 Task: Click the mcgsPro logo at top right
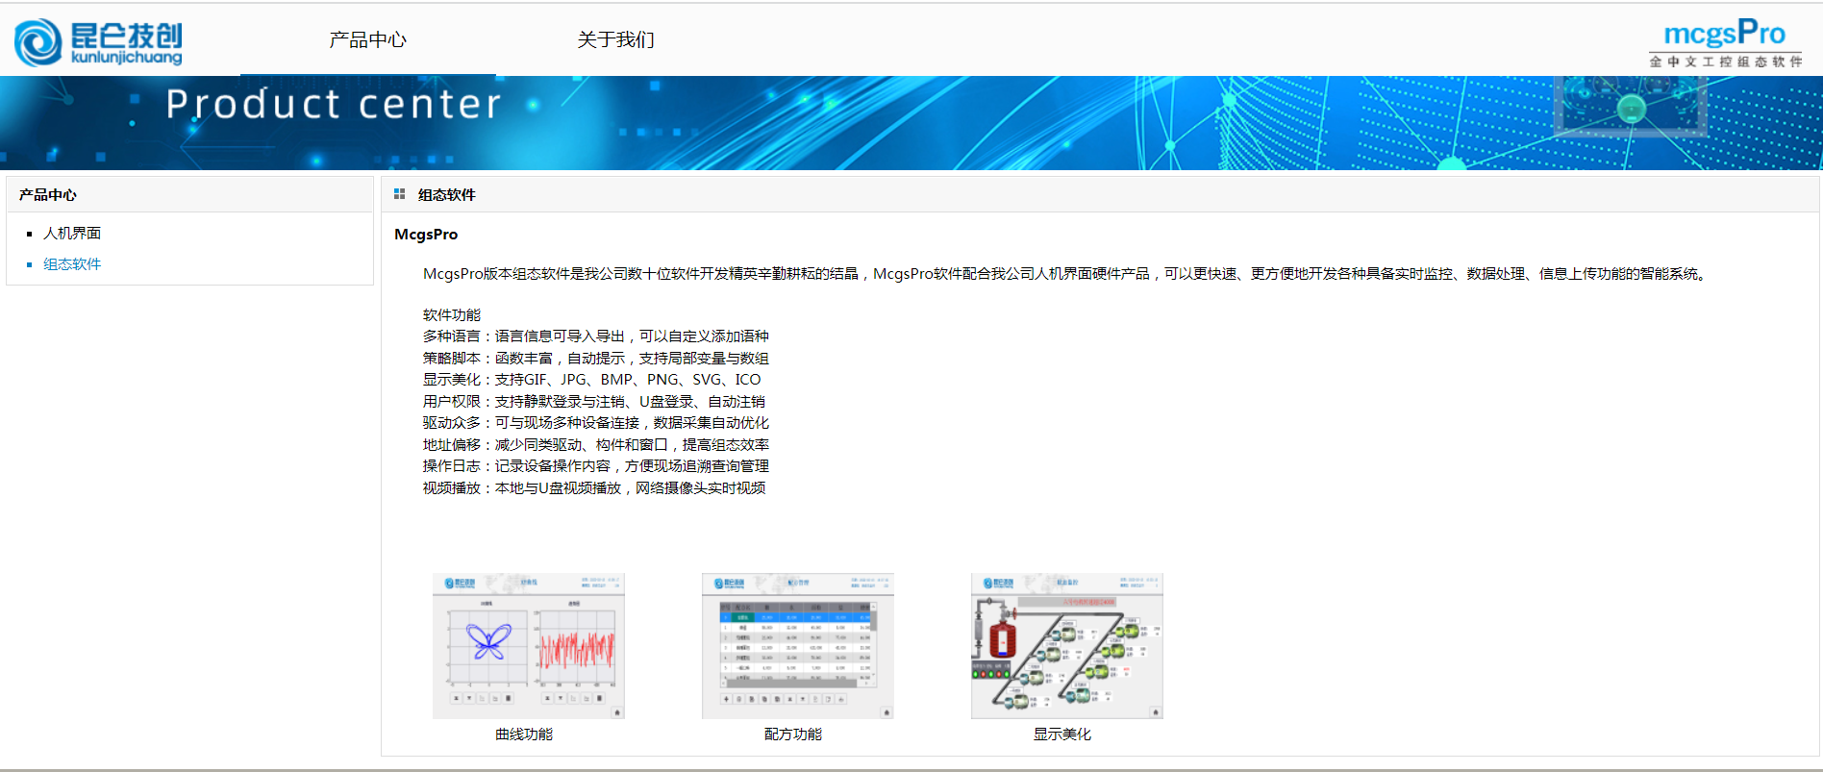[x=1724, y=42]
